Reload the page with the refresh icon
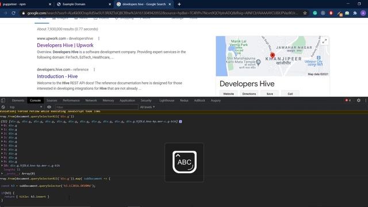The width and height of the screenshot is (368, 207). pyautogui.click(x=13, y=13)
